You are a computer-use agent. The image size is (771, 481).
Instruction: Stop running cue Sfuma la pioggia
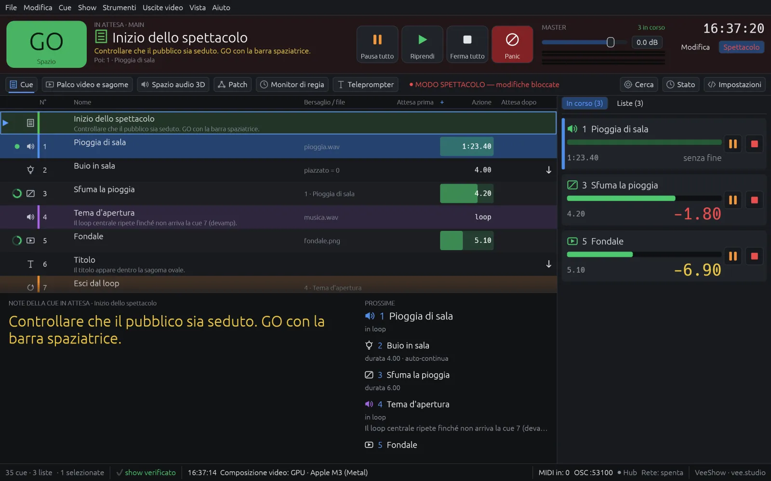pos(755,200)
